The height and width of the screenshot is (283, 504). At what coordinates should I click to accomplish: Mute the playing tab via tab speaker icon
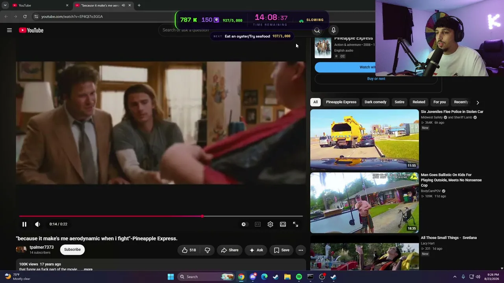(x=123, y=5)
